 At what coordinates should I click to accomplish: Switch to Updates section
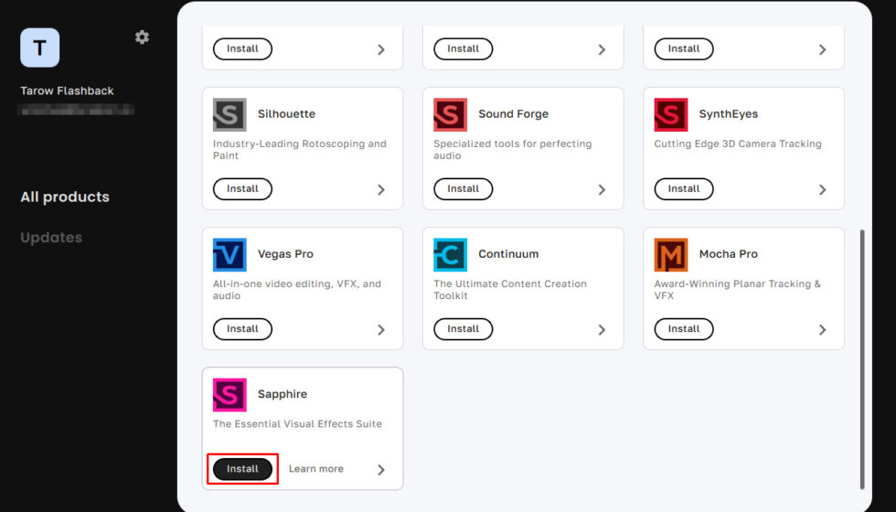[x=51, y=238]
